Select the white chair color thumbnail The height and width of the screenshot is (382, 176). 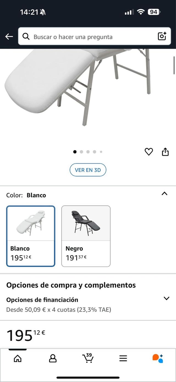pyautogui.click(x=31, y=223)
